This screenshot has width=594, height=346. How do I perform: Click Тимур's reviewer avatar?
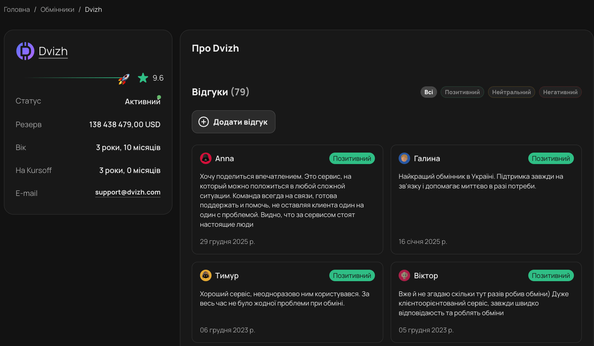point(206,275)
